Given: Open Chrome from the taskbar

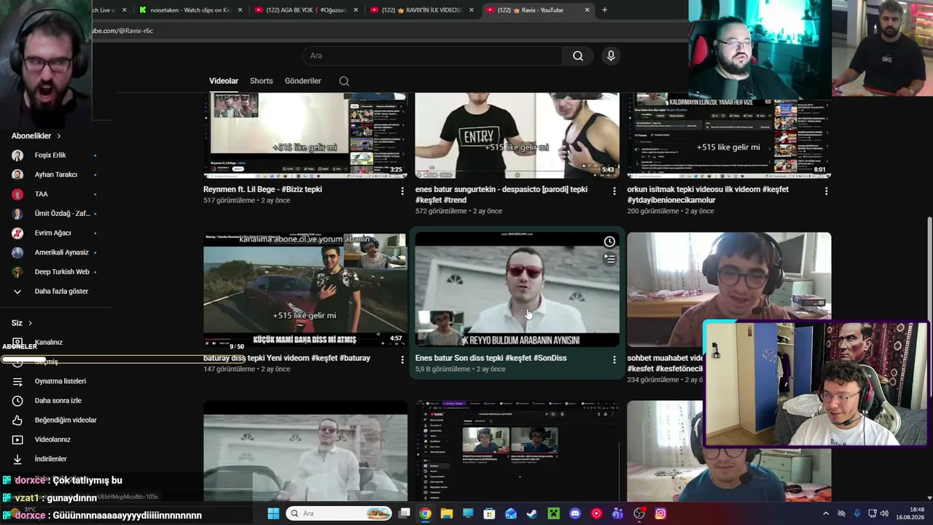Looking at the screenshot, I should 425,513.
